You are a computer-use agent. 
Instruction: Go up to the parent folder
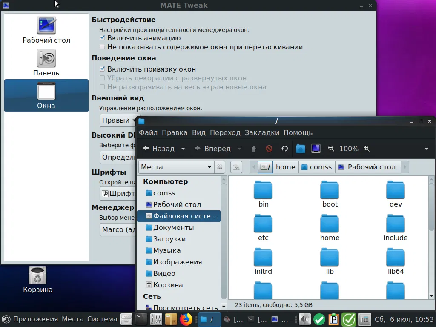pyautogui.click(x=254, y=149)
